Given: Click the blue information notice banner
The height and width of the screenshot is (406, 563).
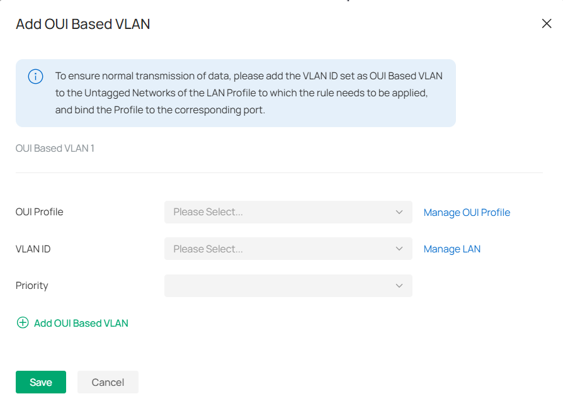Looking at the screenshot, I should [x=235, y=92].
